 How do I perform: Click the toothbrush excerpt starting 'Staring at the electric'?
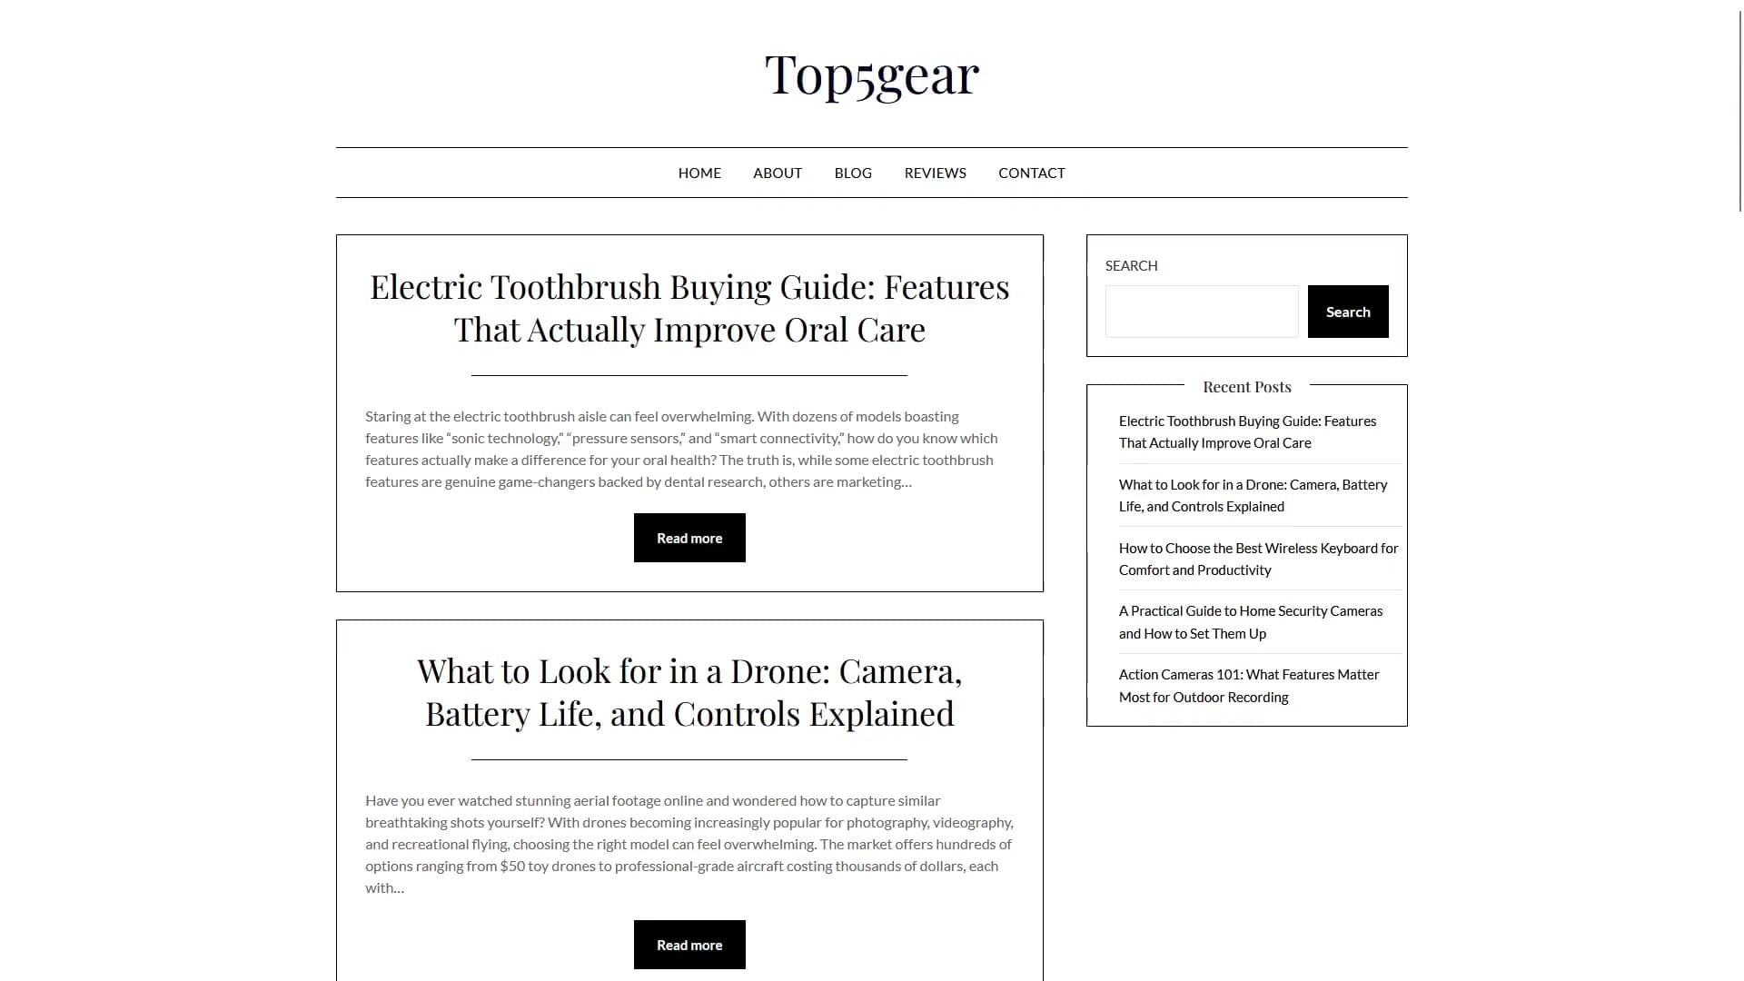[x=681, y=449]
